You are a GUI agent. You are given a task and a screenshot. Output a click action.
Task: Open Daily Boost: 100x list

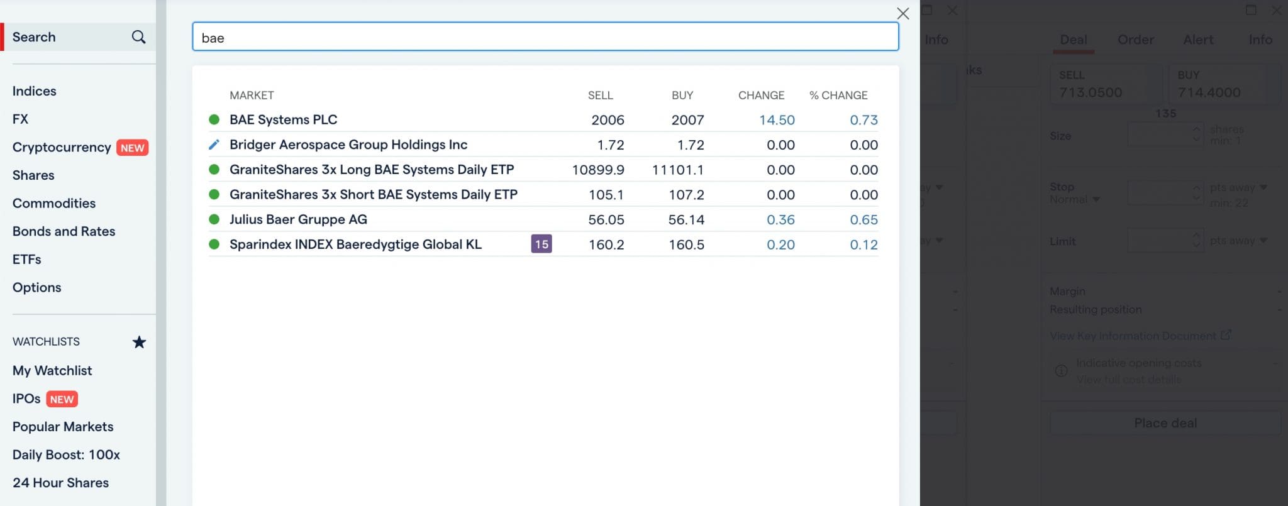pyautogui.click(x=66, y=454)
